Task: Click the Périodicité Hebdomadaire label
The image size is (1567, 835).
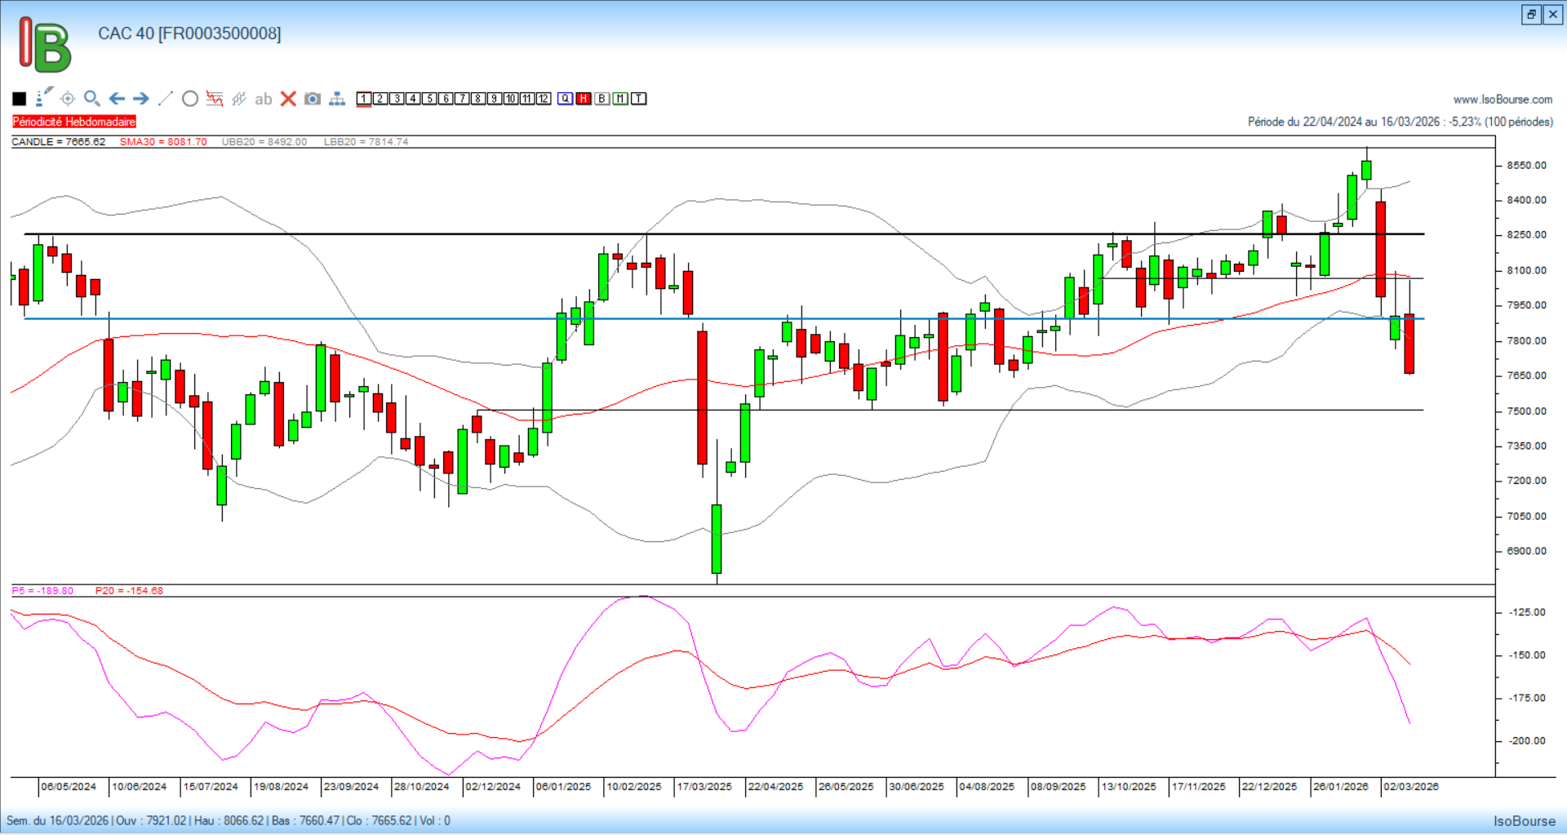Action: 74,122
